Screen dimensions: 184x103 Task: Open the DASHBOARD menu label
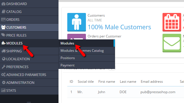tap(17, 4)
